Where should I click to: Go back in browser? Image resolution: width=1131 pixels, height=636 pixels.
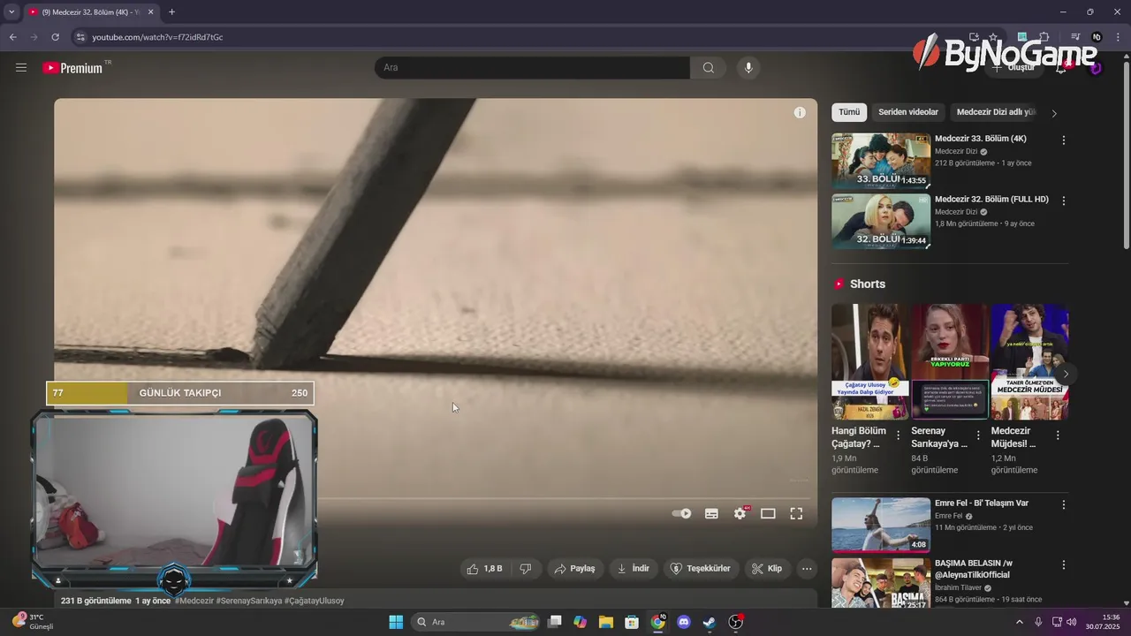12,37
